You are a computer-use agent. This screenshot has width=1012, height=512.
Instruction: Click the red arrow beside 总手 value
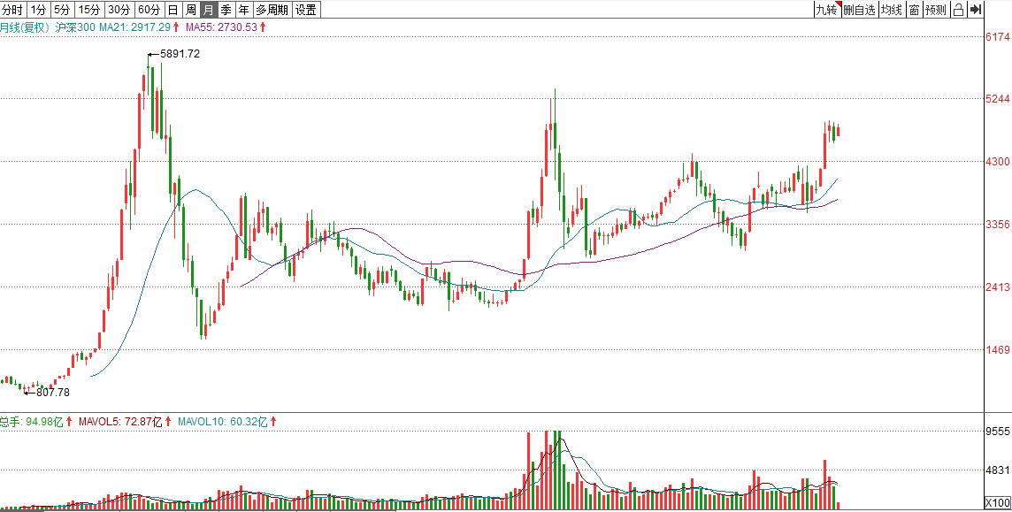tap(69, 422)
